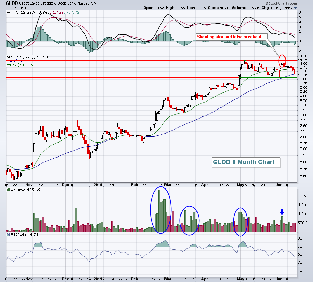Click the GLDD (Daily) 10.38 legend text
Viewport: 313px width, 282px height.
[29, 57]
